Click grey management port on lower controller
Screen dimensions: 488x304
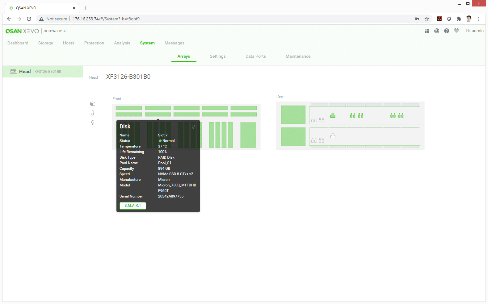coord(333,136)
